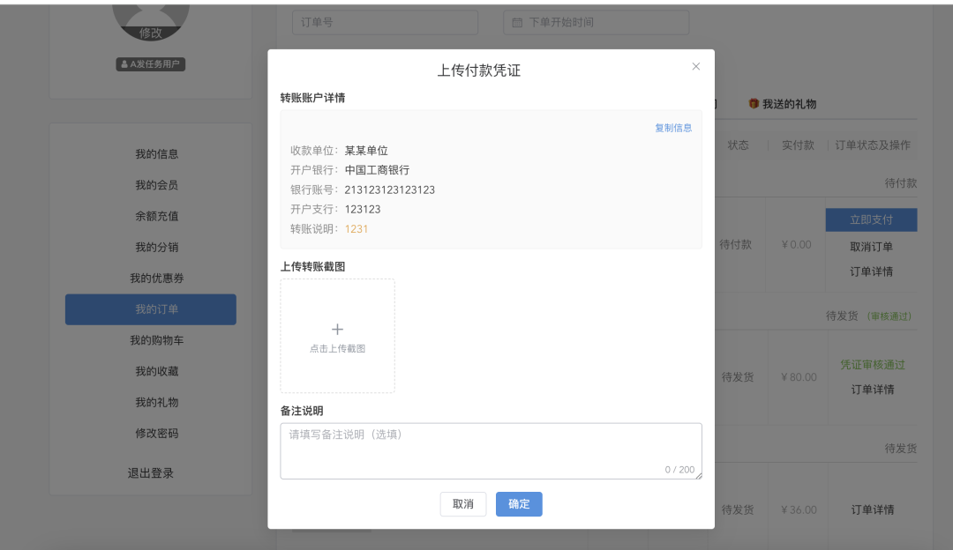Focus the 备注说明 textarea
Screen dimensions: 953x550
(x=492, y=451)
